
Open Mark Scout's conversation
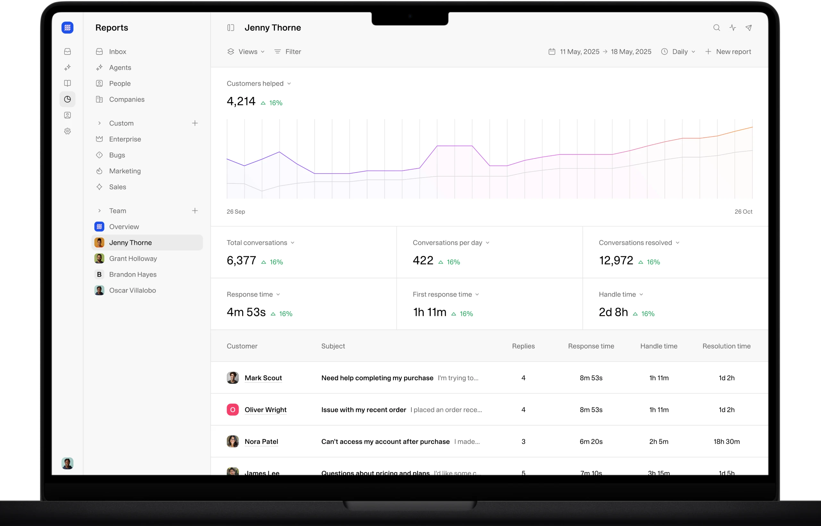tap(263, 378)
